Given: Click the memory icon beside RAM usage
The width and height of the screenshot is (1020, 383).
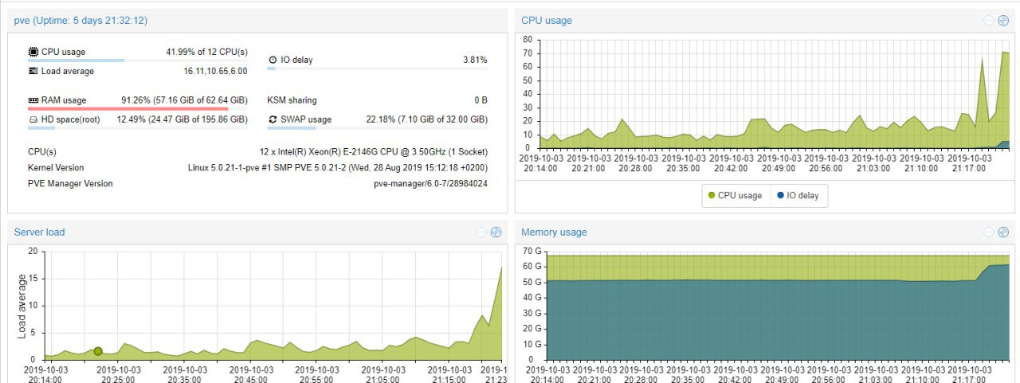Looking at the screenshot, I should [x=33, y=100].
